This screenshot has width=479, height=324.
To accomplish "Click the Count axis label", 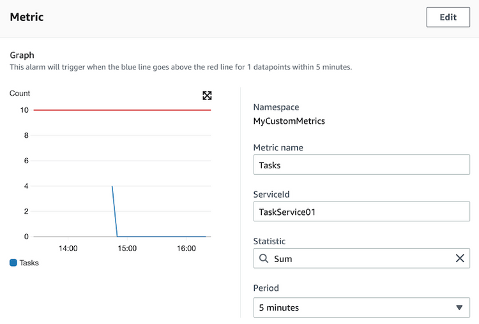I will [x=20, y=93].
